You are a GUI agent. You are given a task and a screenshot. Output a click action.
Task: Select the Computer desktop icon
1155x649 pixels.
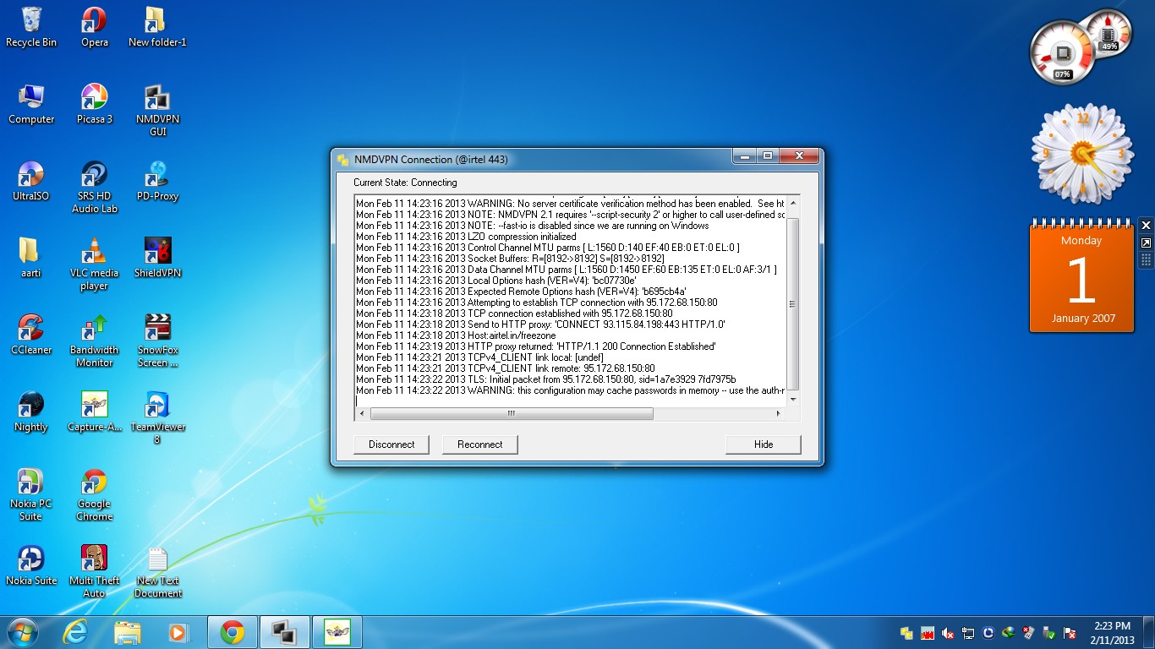pyautogui.click(x=31, y=104)
